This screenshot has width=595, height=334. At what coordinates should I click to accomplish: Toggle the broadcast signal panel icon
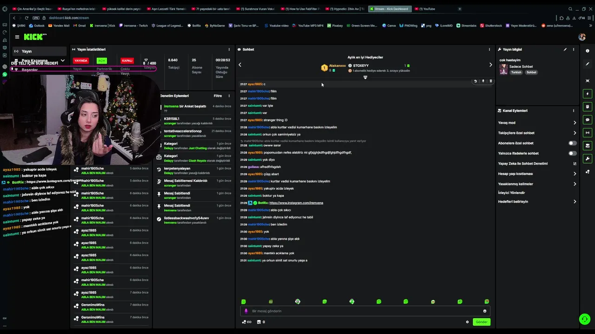[x=588, y=133]
